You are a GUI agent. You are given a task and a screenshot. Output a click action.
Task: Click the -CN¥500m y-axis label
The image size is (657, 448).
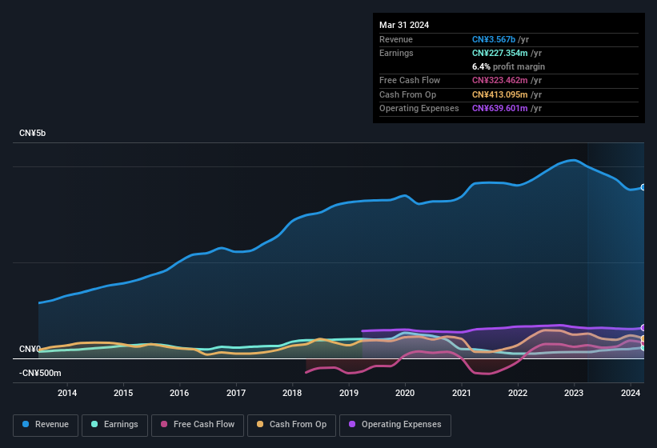pyautogui.click(x=40, y=373)
